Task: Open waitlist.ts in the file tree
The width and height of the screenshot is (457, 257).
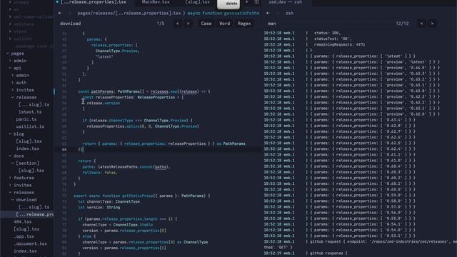Action: 30,126
